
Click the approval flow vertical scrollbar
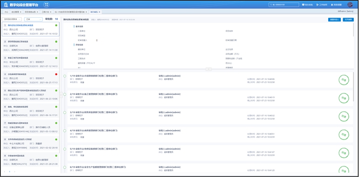[x=354, y=87]
